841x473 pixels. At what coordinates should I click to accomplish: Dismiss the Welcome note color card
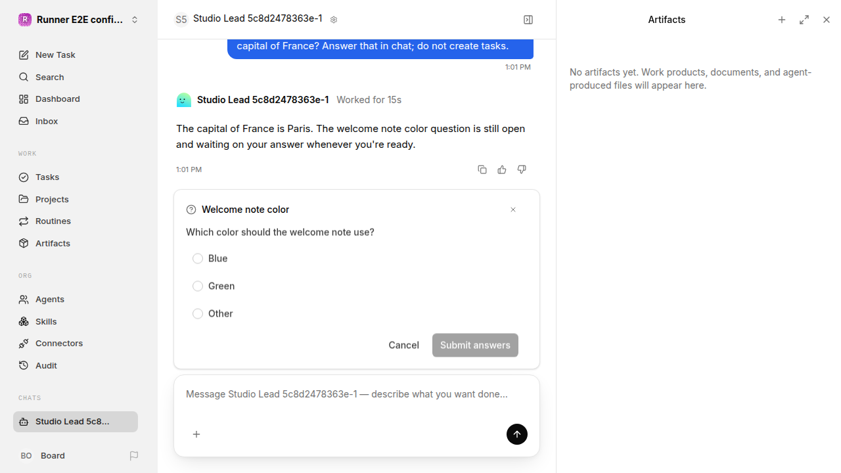513,210
